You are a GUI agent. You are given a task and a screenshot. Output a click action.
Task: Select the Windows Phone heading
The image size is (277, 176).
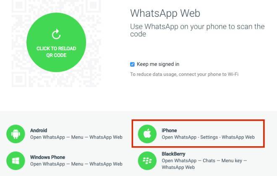pos(47,157)
